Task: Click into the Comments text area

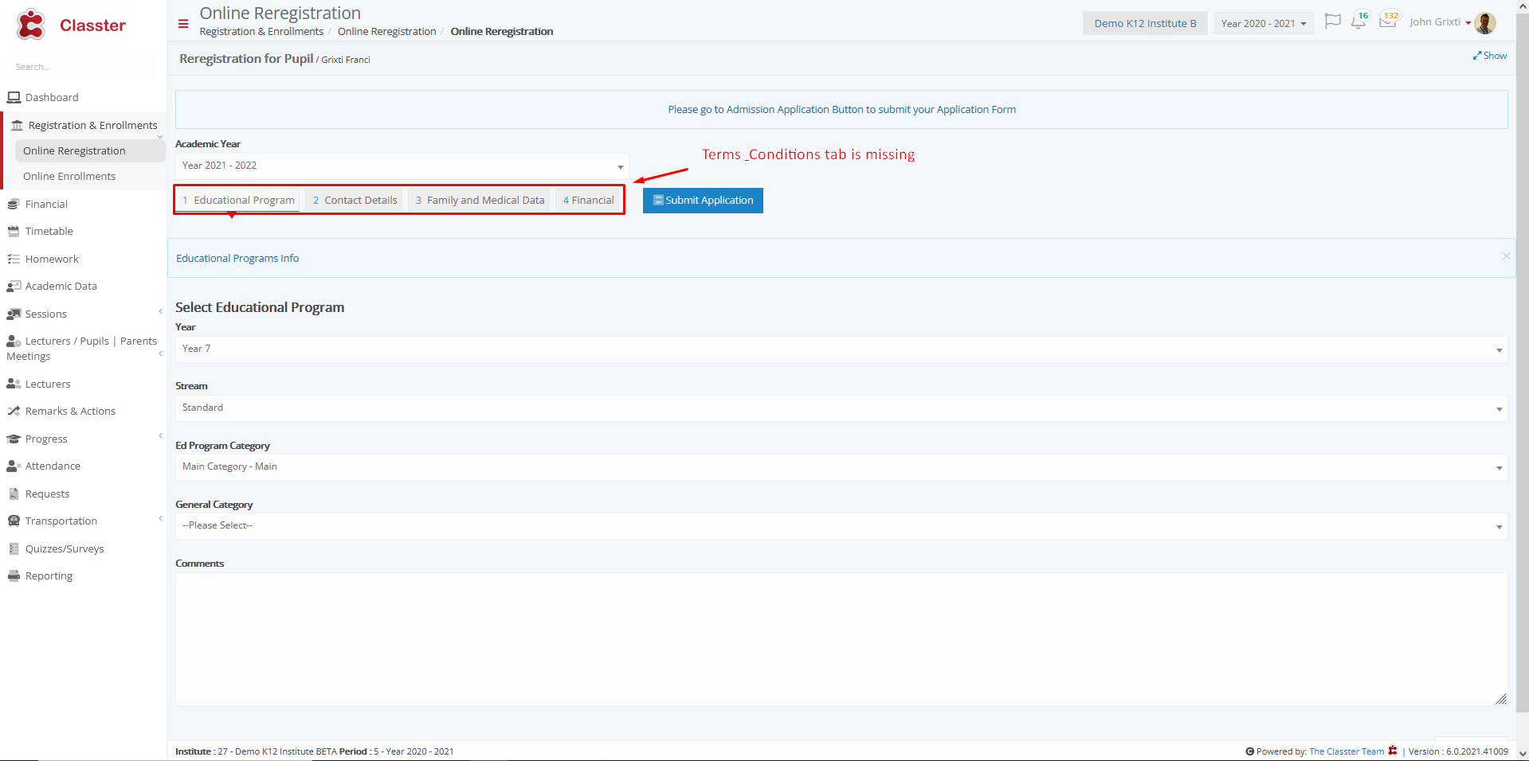Action: coord(841,639)
